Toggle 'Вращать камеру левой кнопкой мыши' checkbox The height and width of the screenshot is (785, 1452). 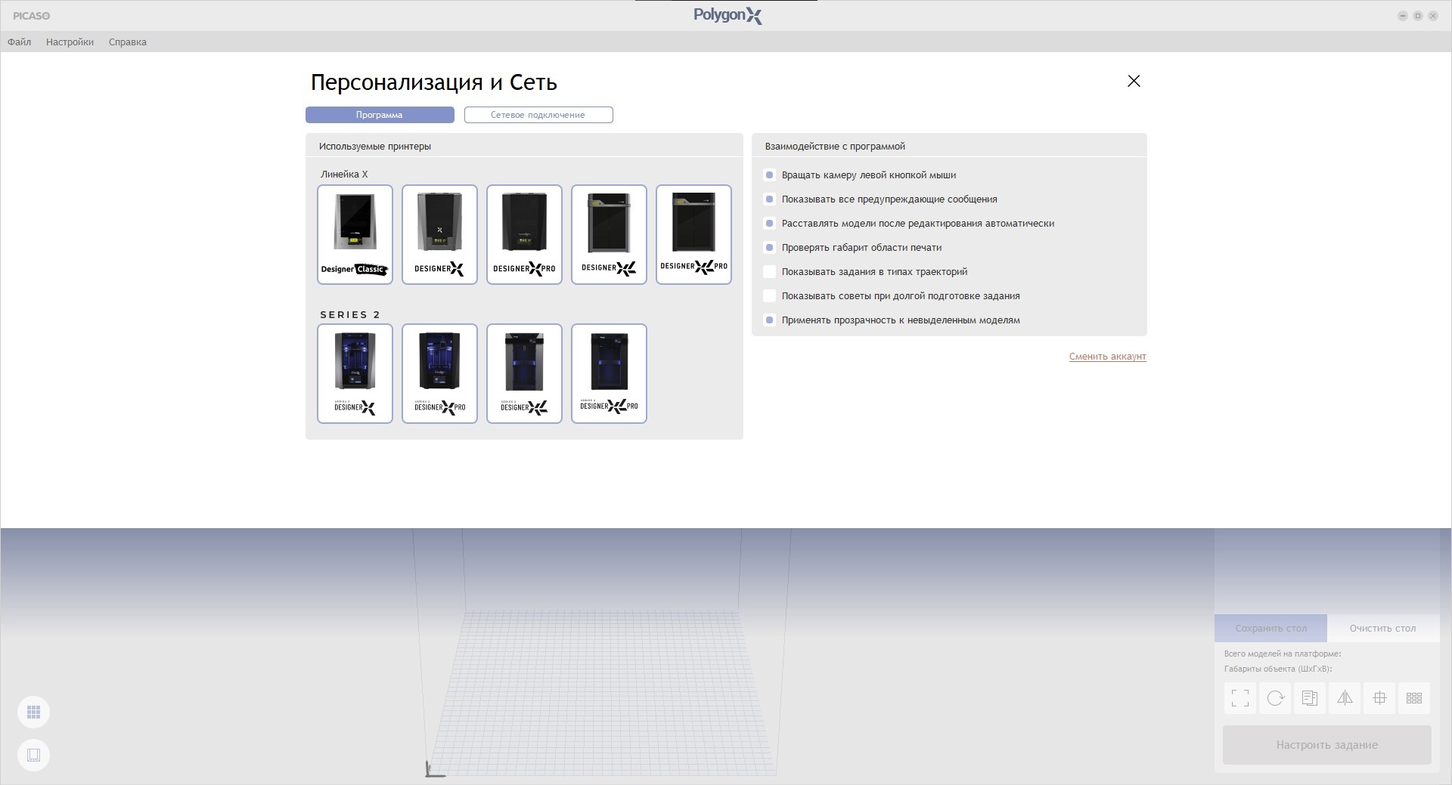tap(769, 175)
